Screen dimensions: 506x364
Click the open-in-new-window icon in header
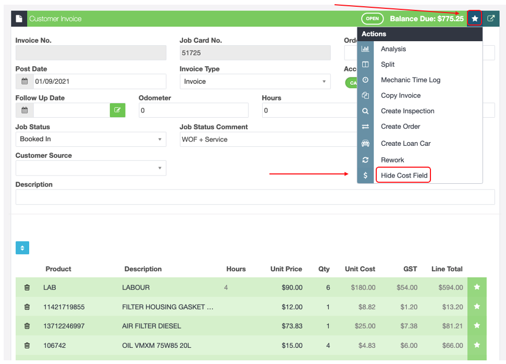tap(491, 18)
